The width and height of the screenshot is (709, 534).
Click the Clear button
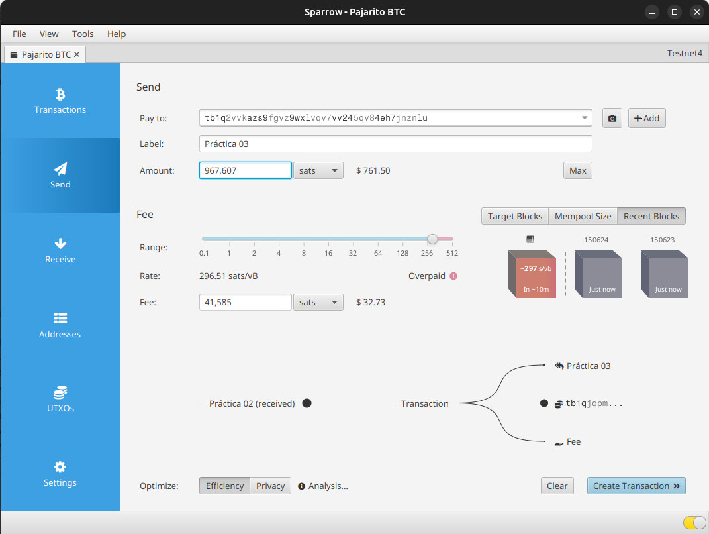pos(557,486)
